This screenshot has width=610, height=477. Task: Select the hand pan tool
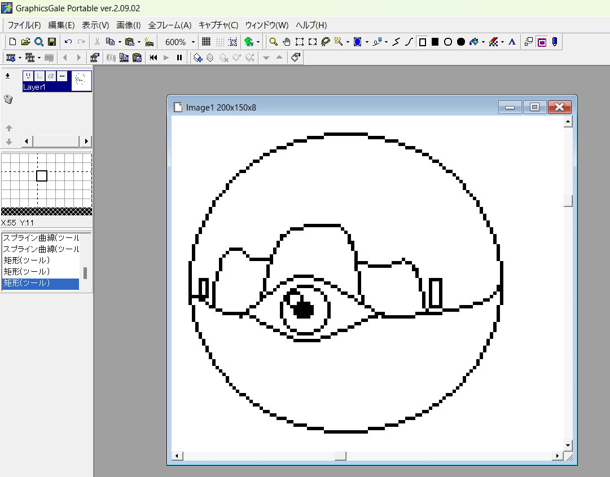tap(286, 42)
